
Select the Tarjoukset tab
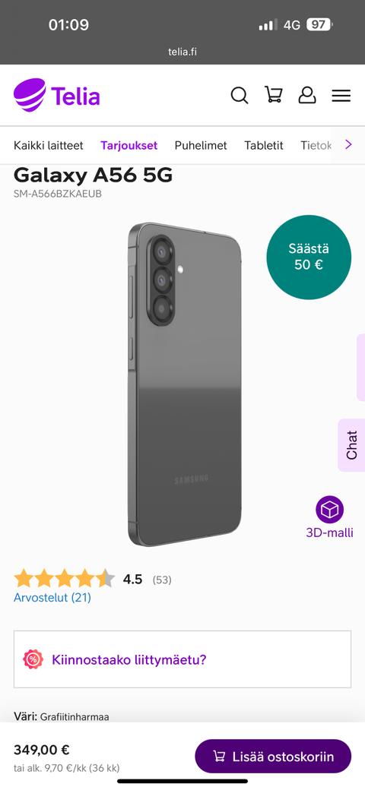tap(129, 146)
